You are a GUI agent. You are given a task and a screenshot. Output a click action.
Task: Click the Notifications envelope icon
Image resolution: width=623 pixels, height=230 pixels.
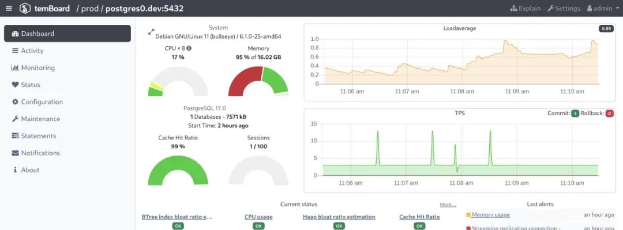pos(15,153)
